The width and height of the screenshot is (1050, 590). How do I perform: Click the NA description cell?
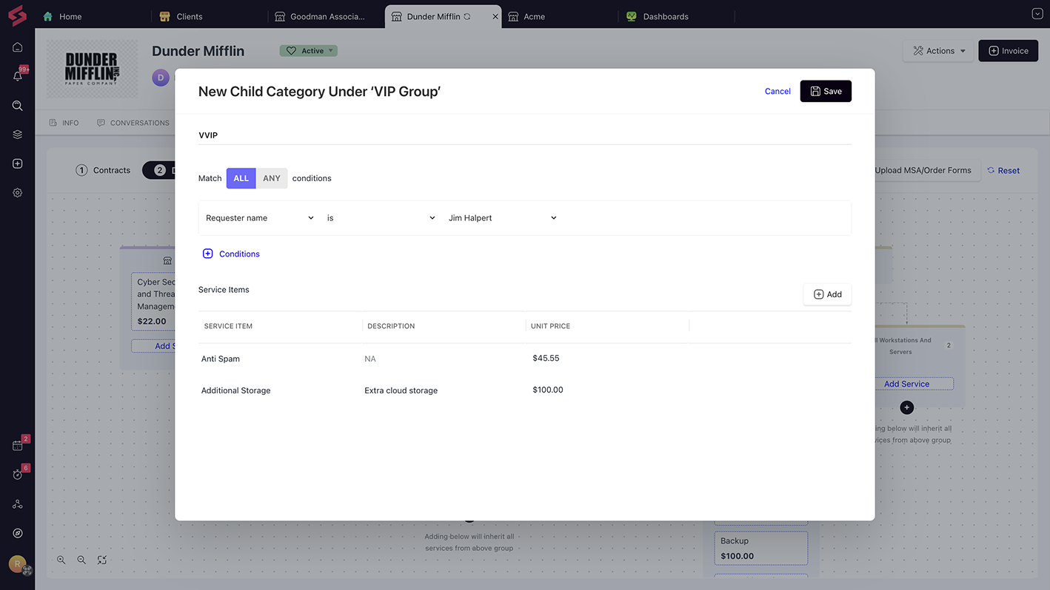(x=370, y=359)
